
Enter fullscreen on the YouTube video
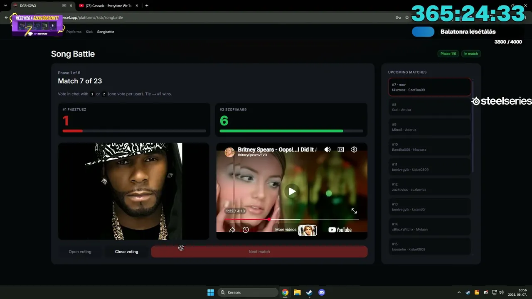click(354, 211)
